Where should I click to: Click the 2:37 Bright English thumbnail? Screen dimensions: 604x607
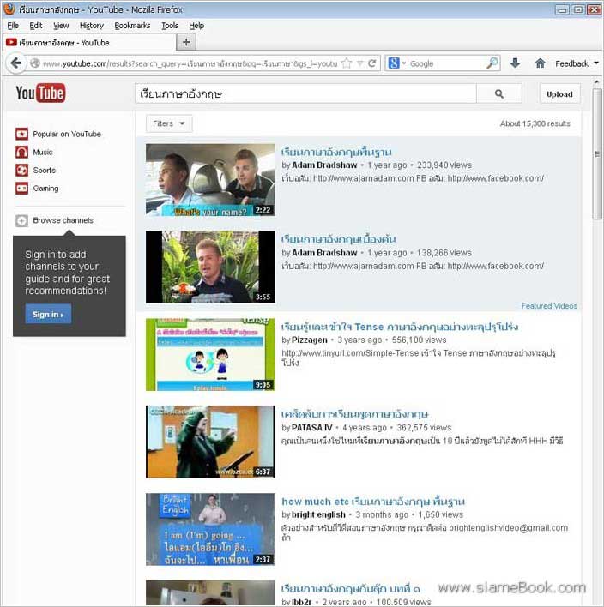210,529
